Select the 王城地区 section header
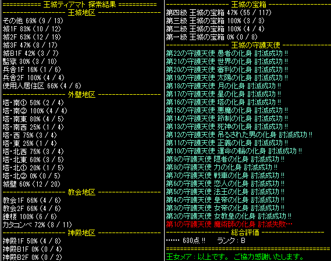 [81, 13]
